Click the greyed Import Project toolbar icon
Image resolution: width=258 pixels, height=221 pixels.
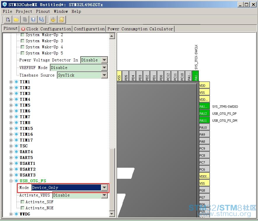[25, 20]
